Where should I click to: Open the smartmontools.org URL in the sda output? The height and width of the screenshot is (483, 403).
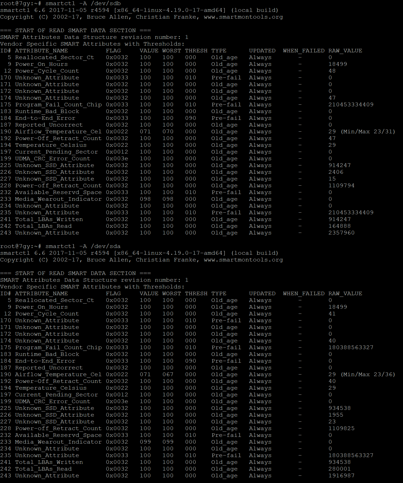point(243,260)
